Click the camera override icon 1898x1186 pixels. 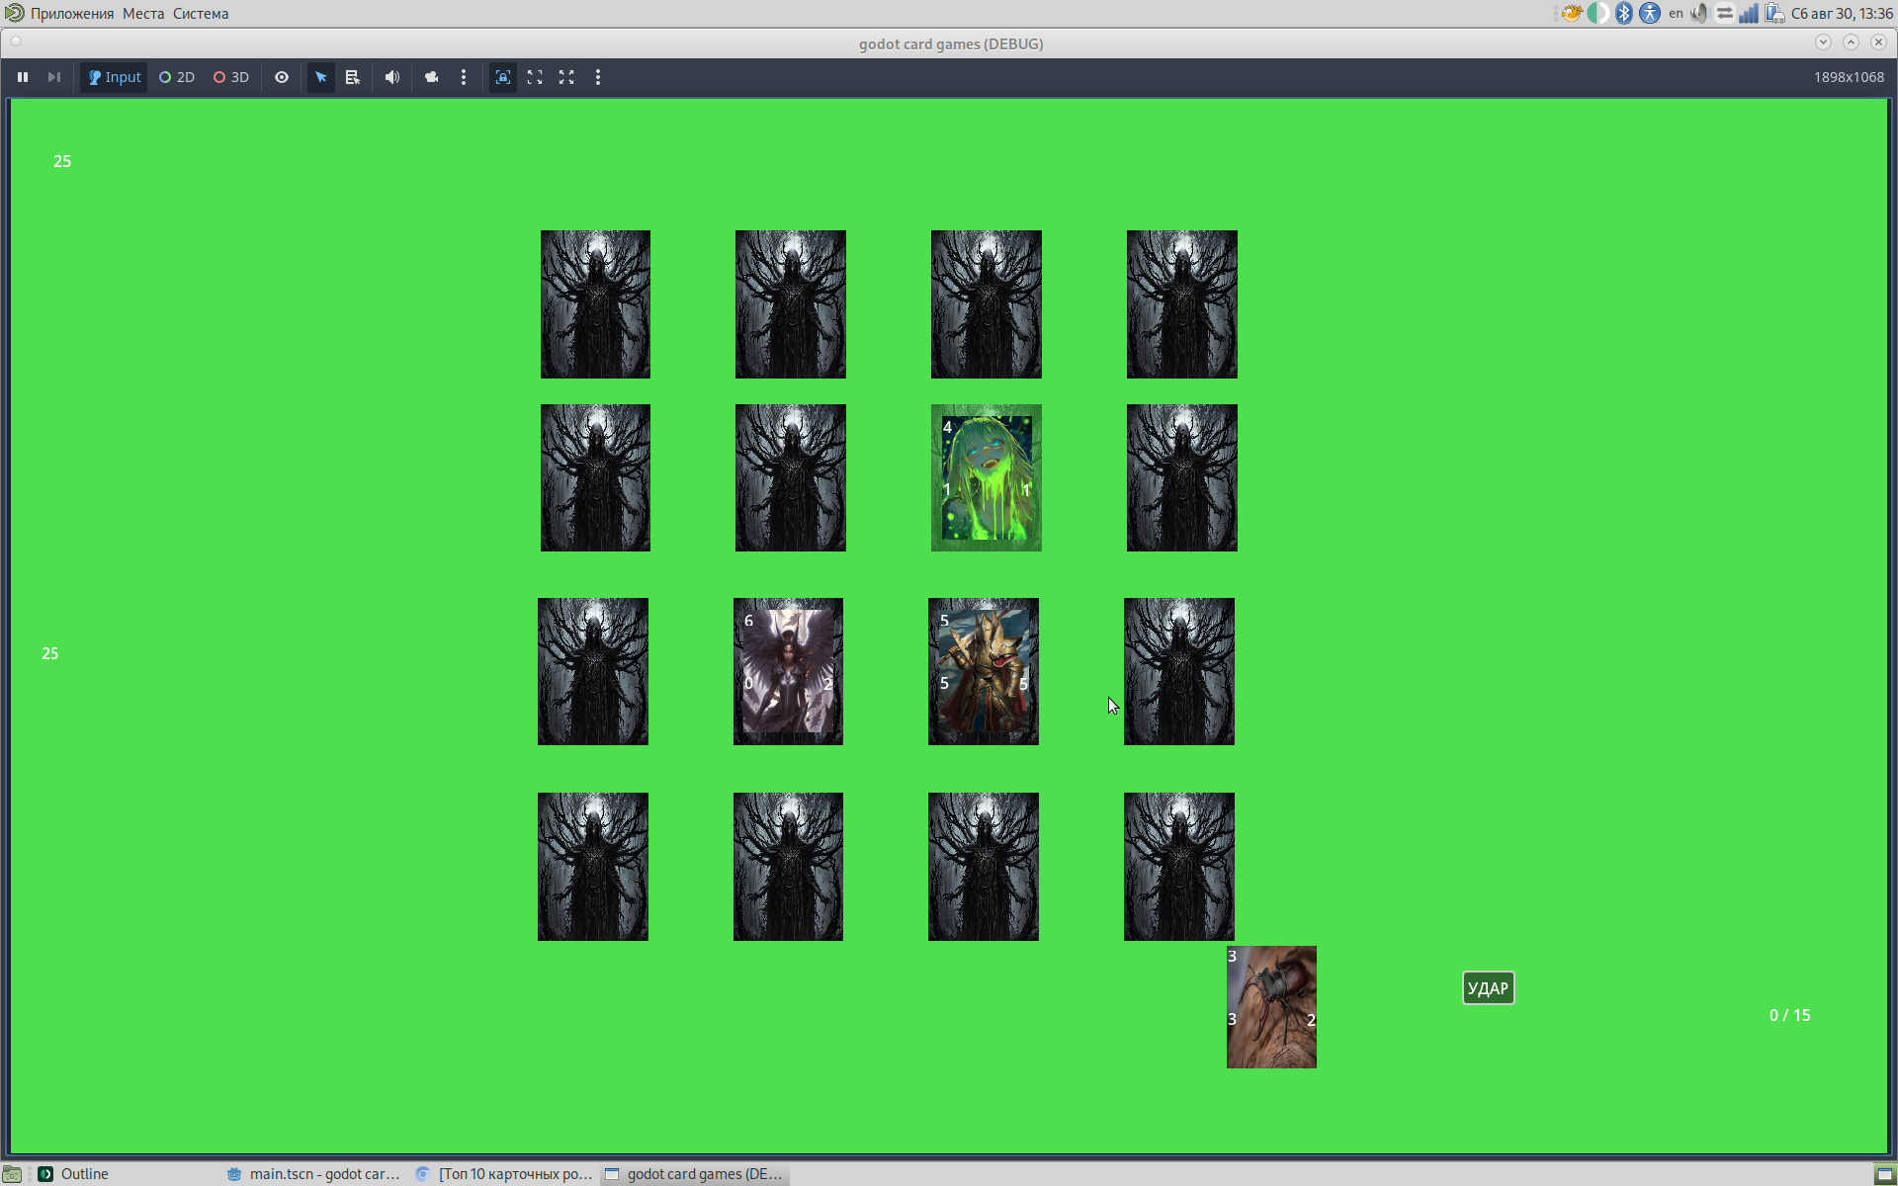(x=431, y=77)
